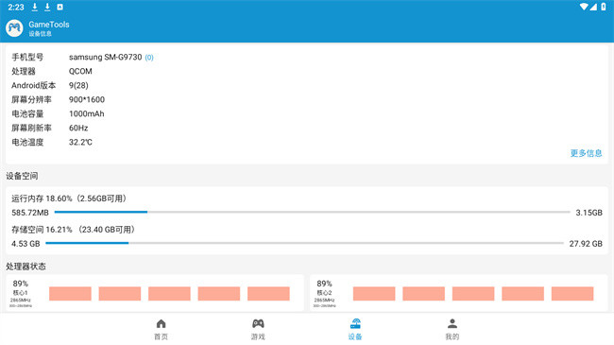Click the Android版本 value 9(28)
Screen dimensions: 614x345
[x=78, y=85]
